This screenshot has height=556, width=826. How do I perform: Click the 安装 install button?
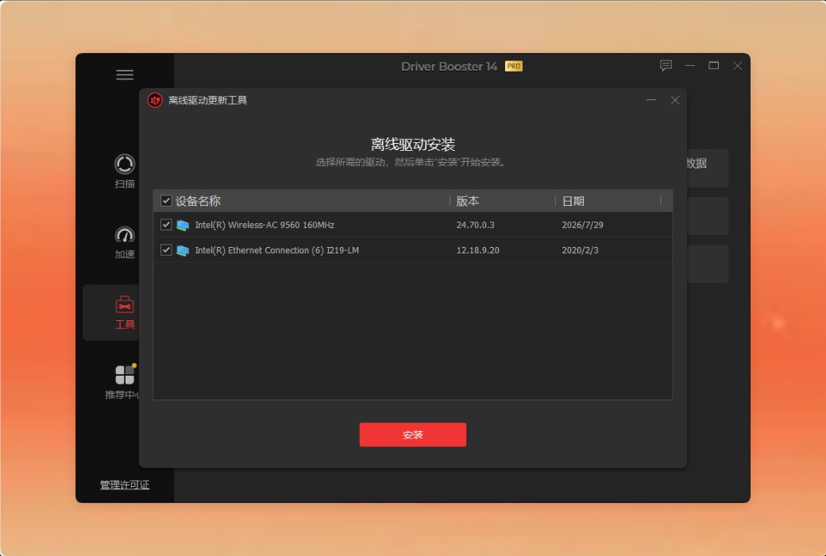coord(413,434)
